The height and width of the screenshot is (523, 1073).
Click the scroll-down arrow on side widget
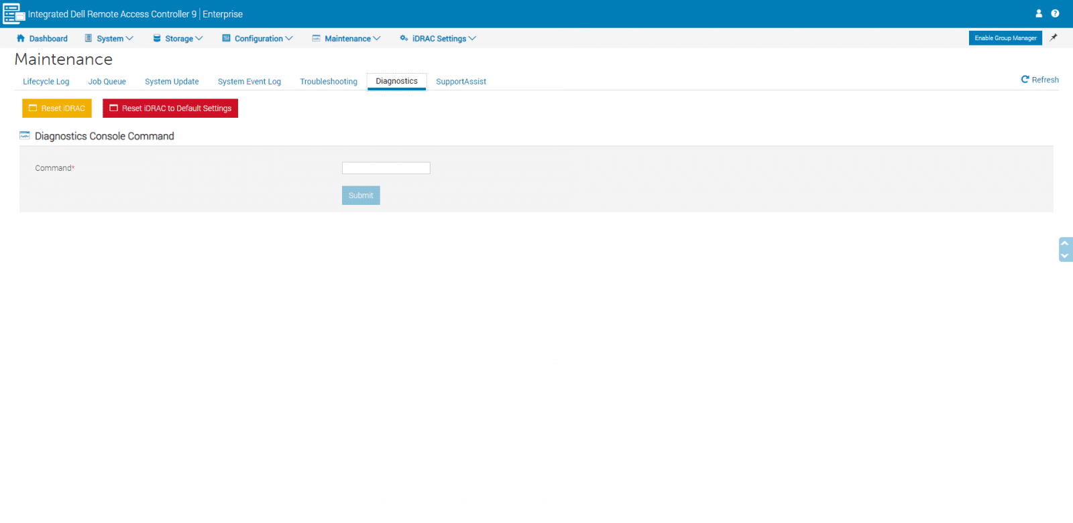(x=1064, y=256)
